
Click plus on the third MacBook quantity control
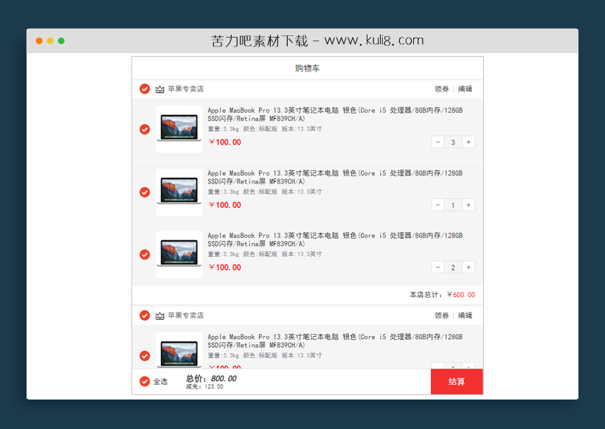point(469,267)
